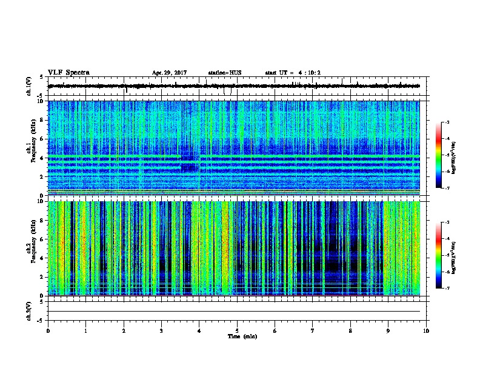Click the 'VLF Spectra' title text

pyautogui.click(x=68, y=73)
